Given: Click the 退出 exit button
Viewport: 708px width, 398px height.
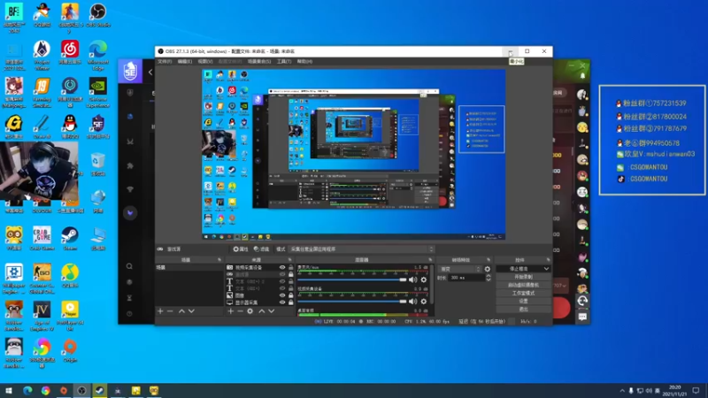Looking at the screenshot, I should (523, 310).
